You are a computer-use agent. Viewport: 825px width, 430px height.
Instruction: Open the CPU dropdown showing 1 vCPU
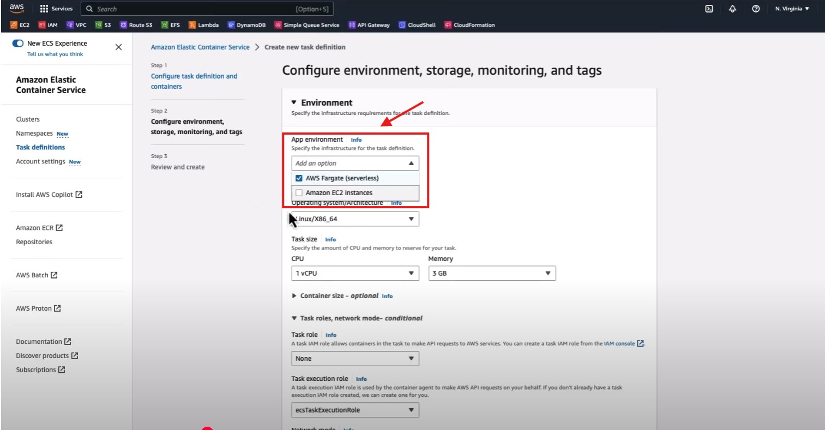pyautogui.click(x=355, y=273)
